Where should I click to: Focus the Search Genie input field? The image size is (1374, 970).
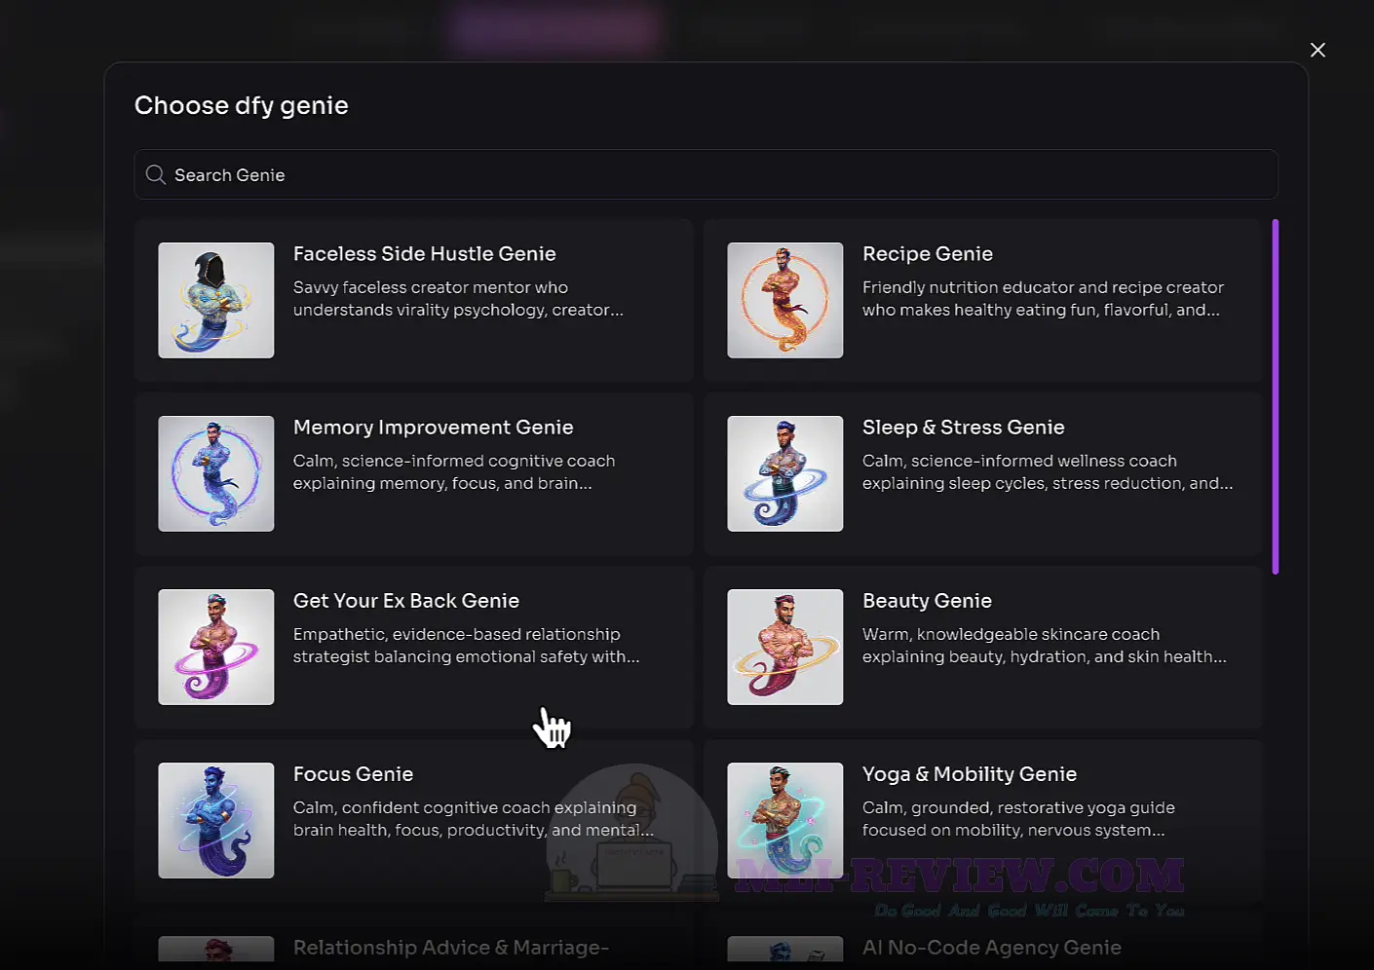point(706,174)
